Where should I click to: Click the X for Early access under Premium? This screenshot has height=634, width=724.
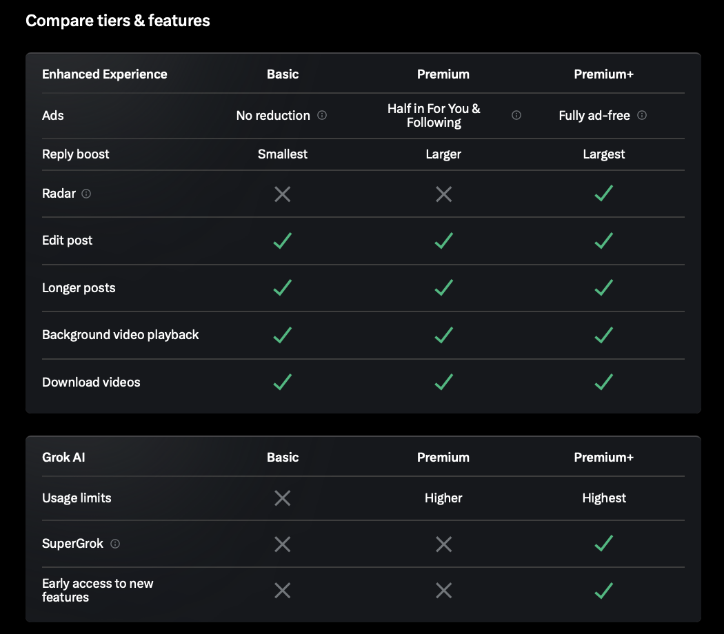pos(443,591)
